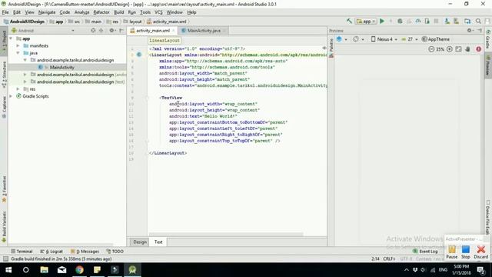492x277 pixels.
Task: Open the Refactor menu
Action: (x=101, y=12)
